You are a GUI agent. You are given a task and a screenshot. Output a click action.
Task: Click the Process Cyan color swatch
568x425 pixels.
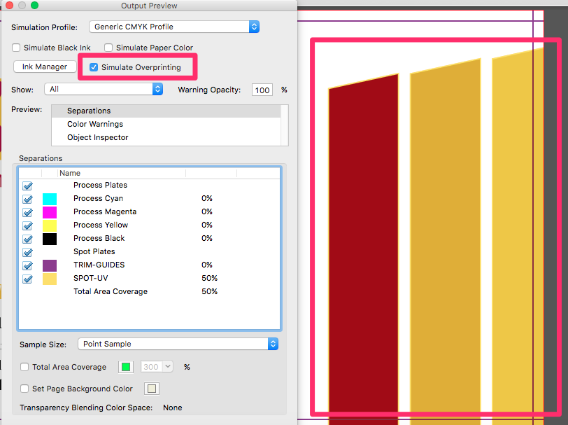[x=50, y=199]
